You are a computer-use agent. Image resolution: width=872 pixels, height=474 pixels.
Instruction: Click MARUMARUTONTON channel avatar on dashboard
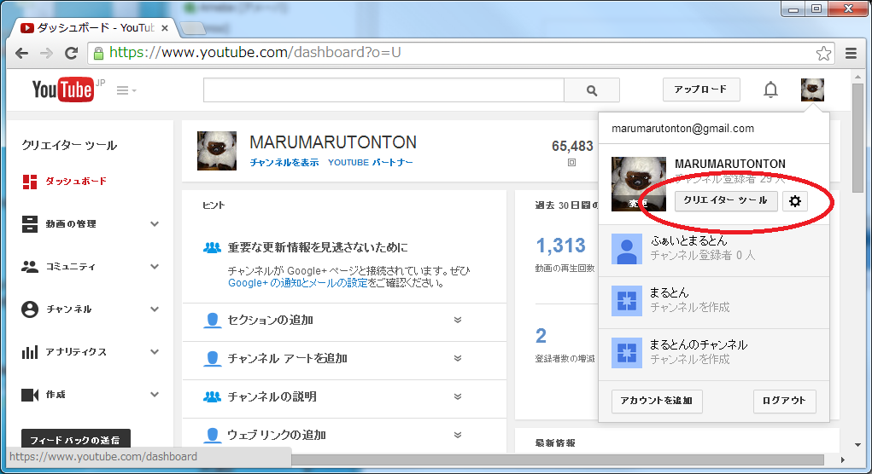click(x=217, y=150)
